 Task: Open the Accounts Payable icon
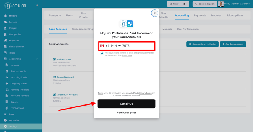pyautogui.click(x=7, y=96)
